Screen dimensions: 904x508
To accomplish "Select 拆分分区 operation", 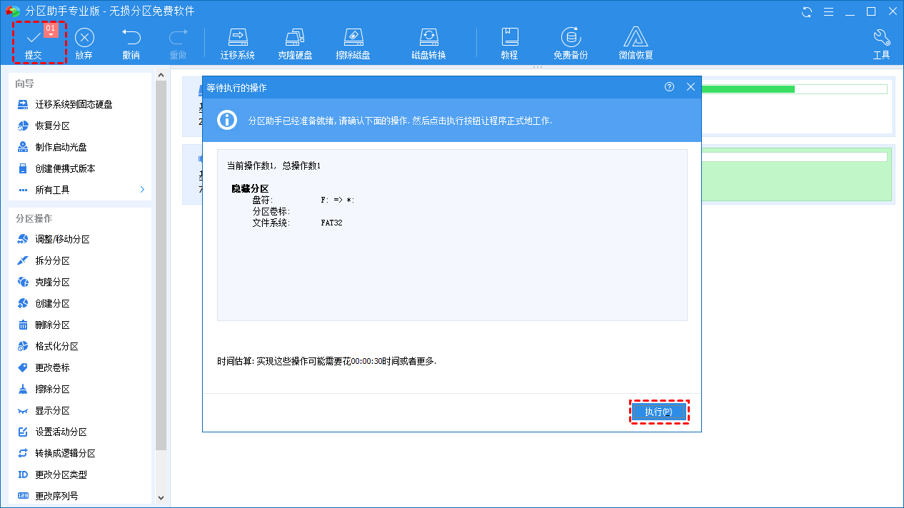I will pyautogui.click(x=53, y=261).
